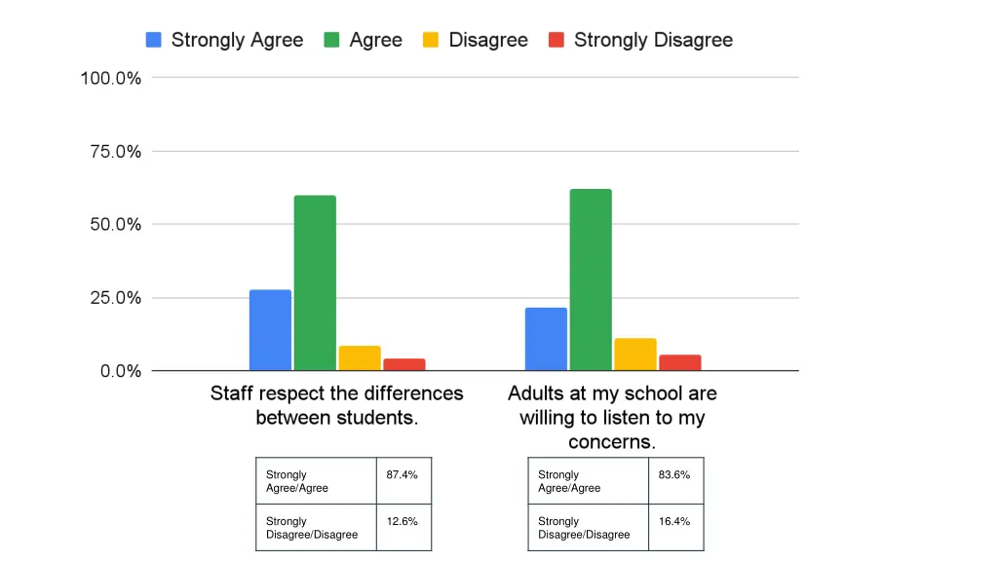The height and width of the screenshot is (561, 998).
Task: Click the red bar for Staff respect differences
Action: (404, 364)
